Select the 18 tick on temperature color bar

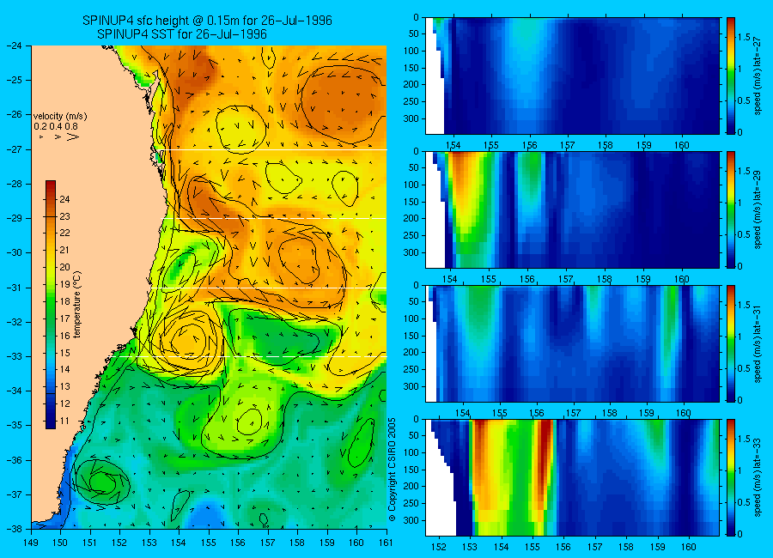click(64, 301)
